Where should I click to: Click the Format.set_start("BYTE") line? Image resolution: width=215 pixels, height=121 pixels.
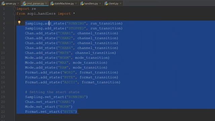coord(51,112)
